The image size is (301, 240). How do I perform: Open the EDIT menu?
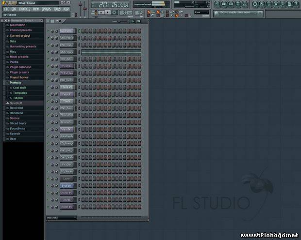tap(14, 9)
